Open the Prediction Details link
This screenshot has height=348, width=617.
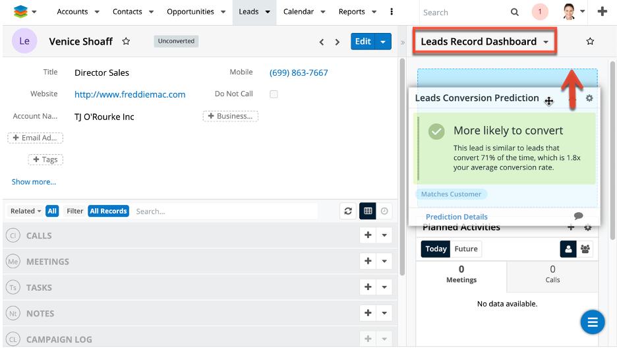click(456, 217)
